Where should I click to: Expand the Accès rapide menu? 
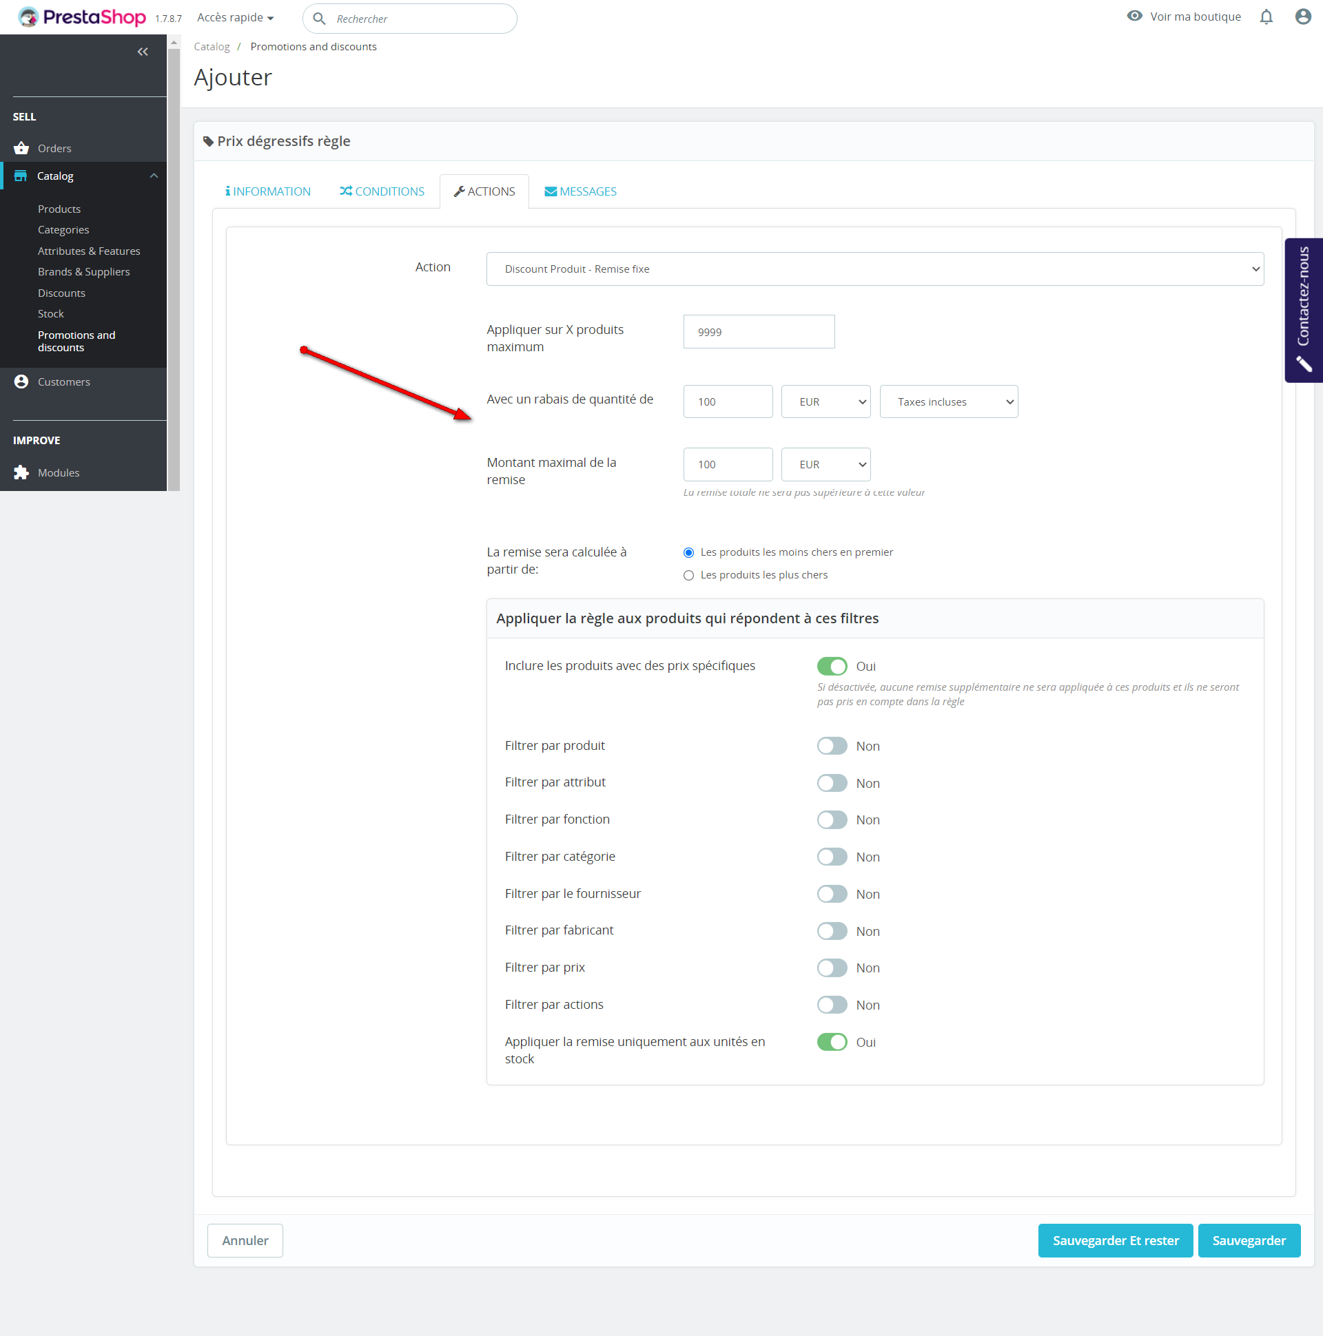click(x=235, y=17)
